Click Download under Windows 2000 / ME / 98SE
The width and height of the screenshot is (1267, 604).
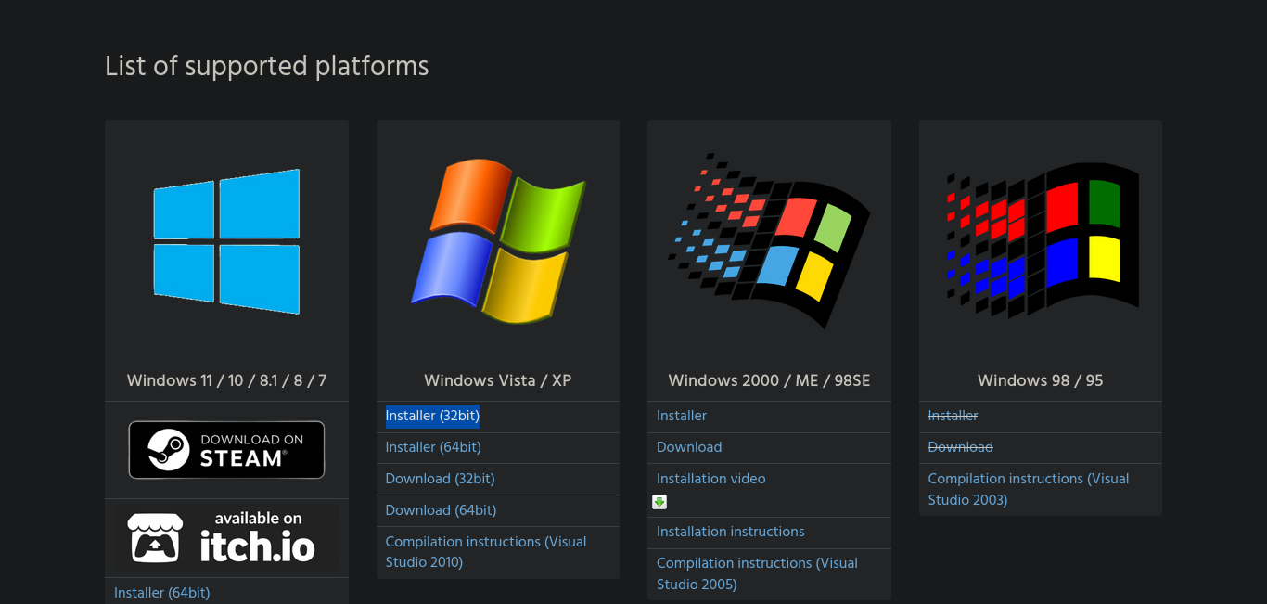tap(689, 447)
